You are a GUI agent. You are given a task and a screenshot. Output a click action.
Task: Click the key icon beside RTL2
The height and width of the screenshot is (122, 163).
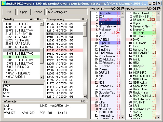pos(118,33)
